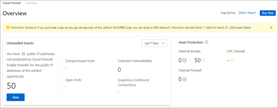Viewport: 278px width, 108px height.
Task: Click the Internet Border unprotected count 50
Action: pos(197,61)
